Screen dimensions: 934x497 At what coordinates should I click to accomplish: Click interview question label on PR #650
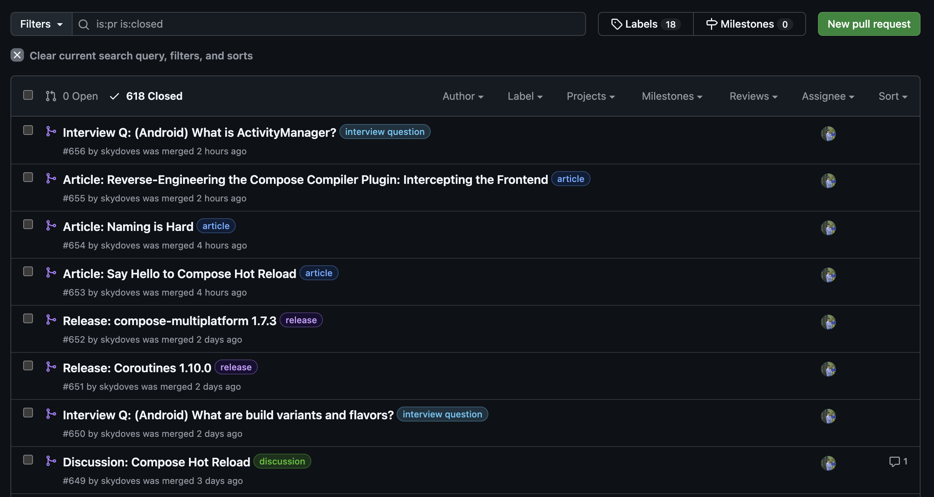pyautogui.click(x=442, y=414)
